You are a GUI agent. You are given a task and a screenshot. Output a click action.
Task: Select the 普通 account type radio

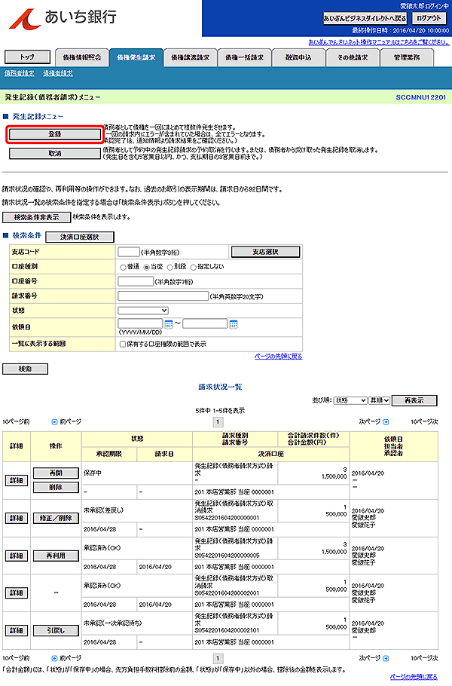click(x=123, y=267)
